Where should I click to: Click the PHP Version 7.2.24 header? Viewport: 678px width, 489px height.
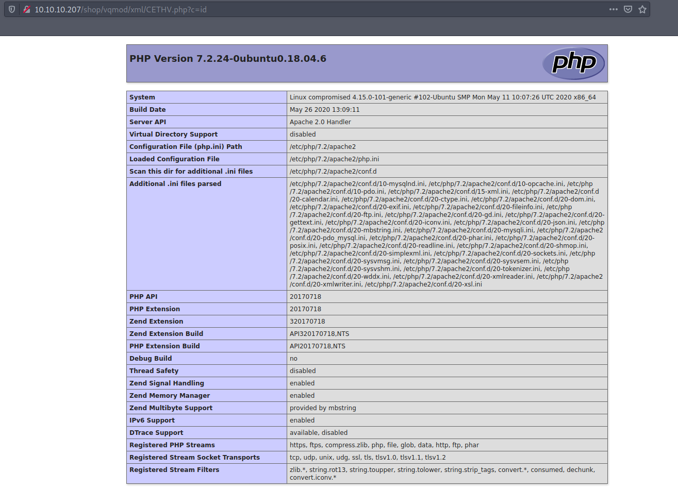[x=228, y=58]
